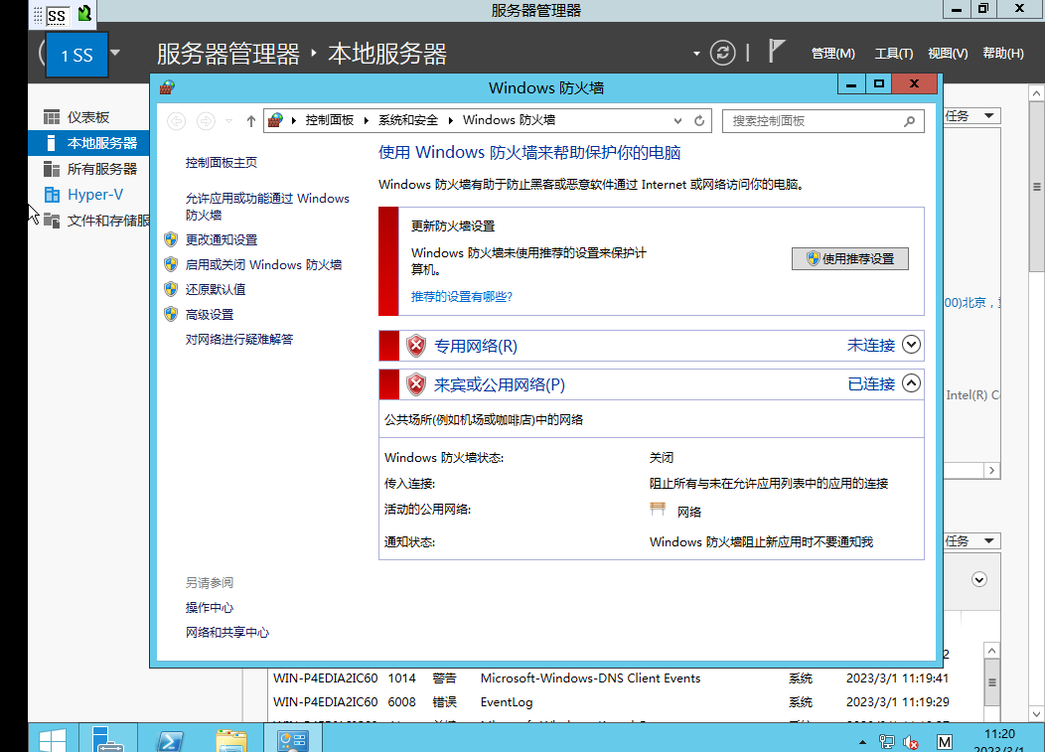This screenshot has width=1045, height=752.
Task: Click 控制面板 in the address breadcrumb
Action: click(x=329, y=120)
